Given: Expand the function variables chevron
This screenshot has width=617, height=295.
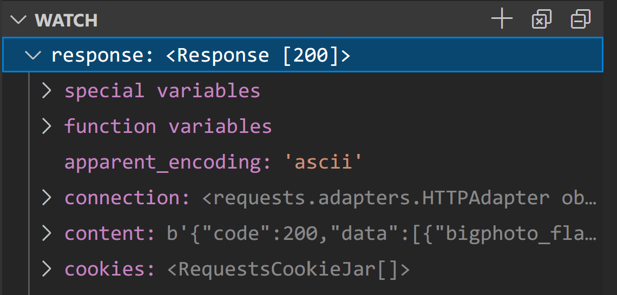Looking at the screenshot, I should pyautogui.click(x=47, y=126).
